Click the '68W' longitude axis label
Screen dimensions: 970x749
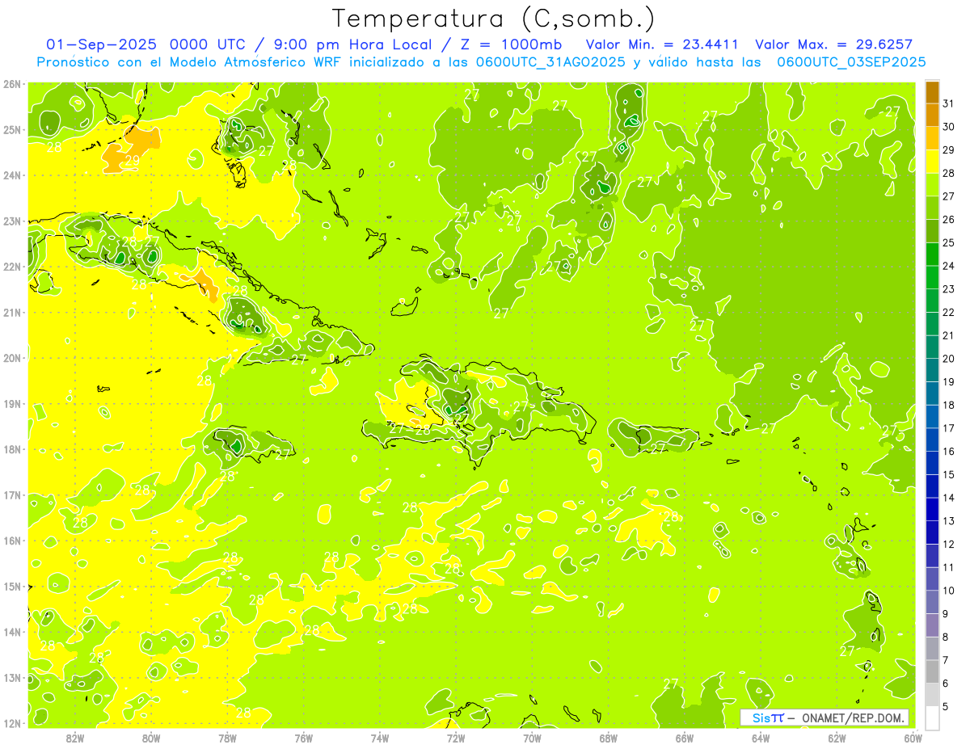tap(609, 738)
